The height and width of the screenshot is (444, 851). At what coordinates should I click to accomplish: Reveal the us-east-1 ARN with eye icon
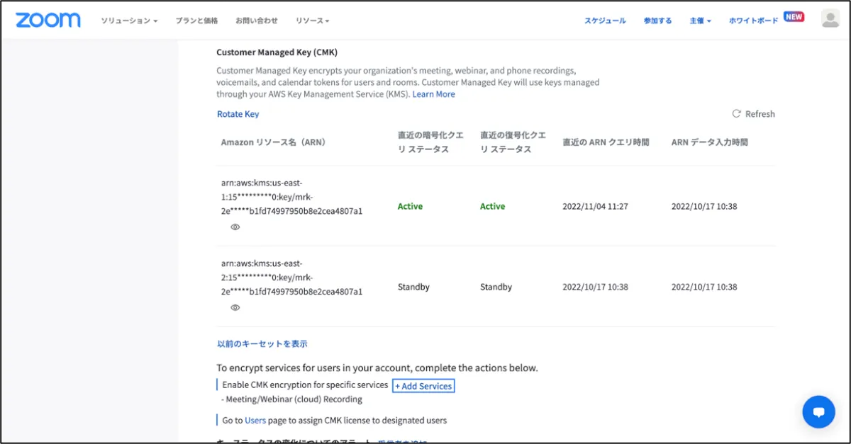coord(235,227)
